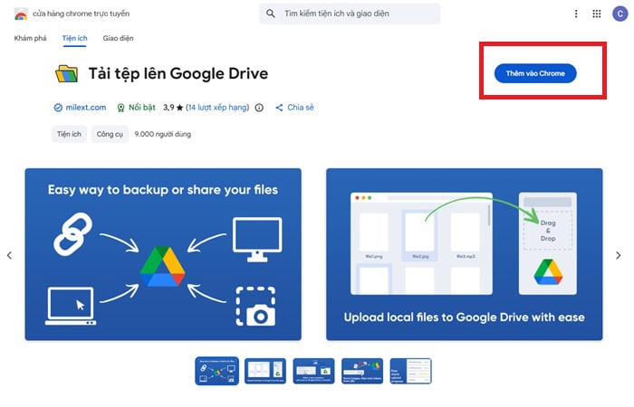Viewport: 634px width, 407px height.
Task: Click the extension folder icon
Action: click(x=67, y=73)
